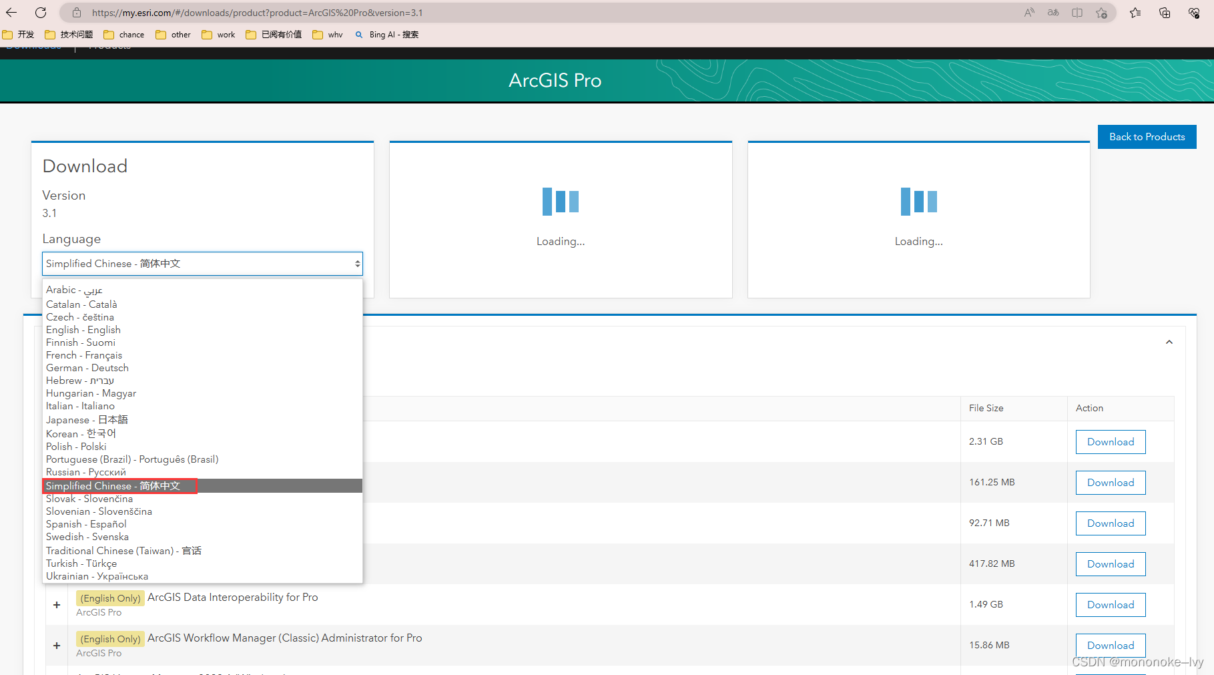Image resolution: width=1214 pixels, height=675 pixels.
Task: Open the chance bookmarks folder
Action: [124, 35]
